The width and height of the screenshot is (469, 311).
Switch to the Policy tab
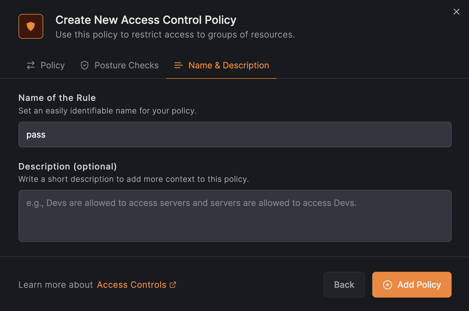coord(52,65)
